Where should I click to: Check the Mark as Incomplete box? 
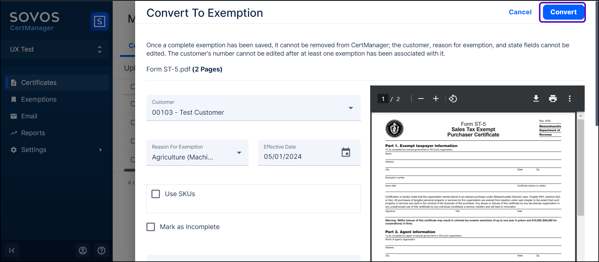click(x=151, y=227)
